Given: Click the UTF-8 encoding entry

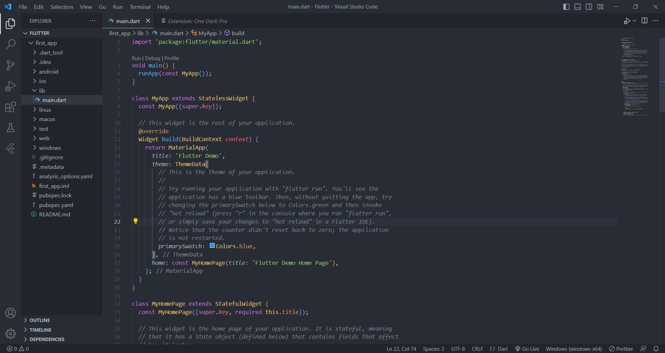Looking at the screenshot, I should 458,349.
